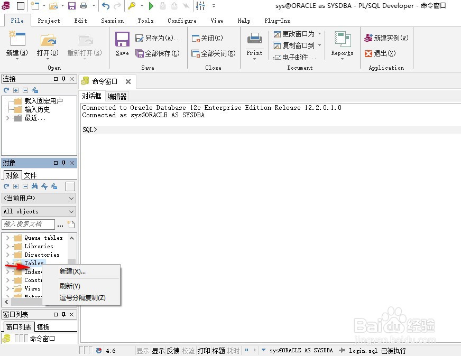The width and height of the screenshot is (461, 356).
Task: Click the object tree scroll-up arrow
Action: click(x=71, y=238)
